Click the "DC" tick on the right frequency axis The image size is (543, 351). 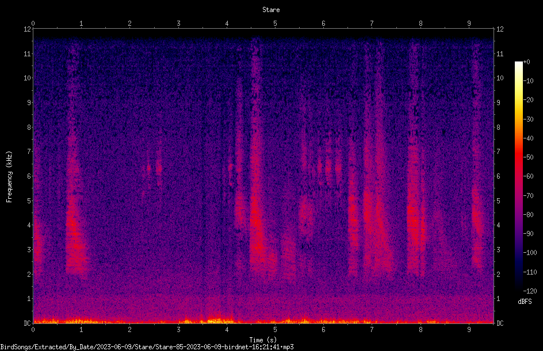coord(500,323)
